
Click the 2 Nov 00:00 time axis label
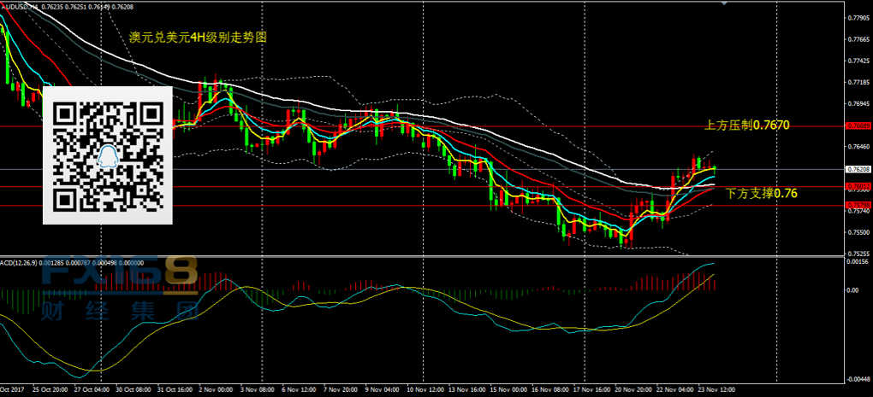pyautogui.click(x=216, y=390)
